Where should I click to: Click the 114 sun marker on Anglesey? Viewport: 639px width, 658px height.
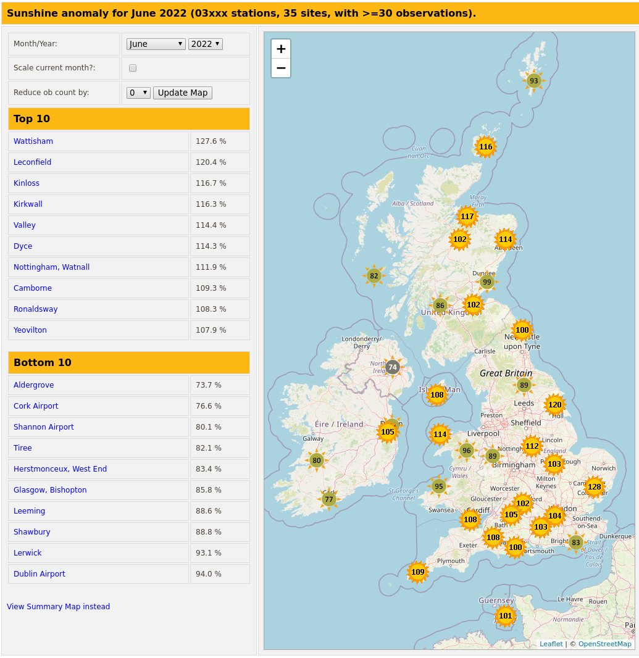pos(440,435)
